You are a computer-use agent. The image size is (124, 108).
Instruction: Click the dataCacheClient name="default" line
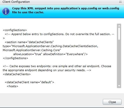pyautogui.click(x=29, y=82)
